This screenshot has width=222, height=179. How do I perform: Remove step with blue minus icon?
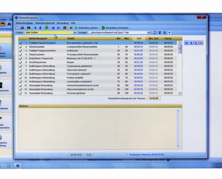pyautogui.click(x=58, y=28)
